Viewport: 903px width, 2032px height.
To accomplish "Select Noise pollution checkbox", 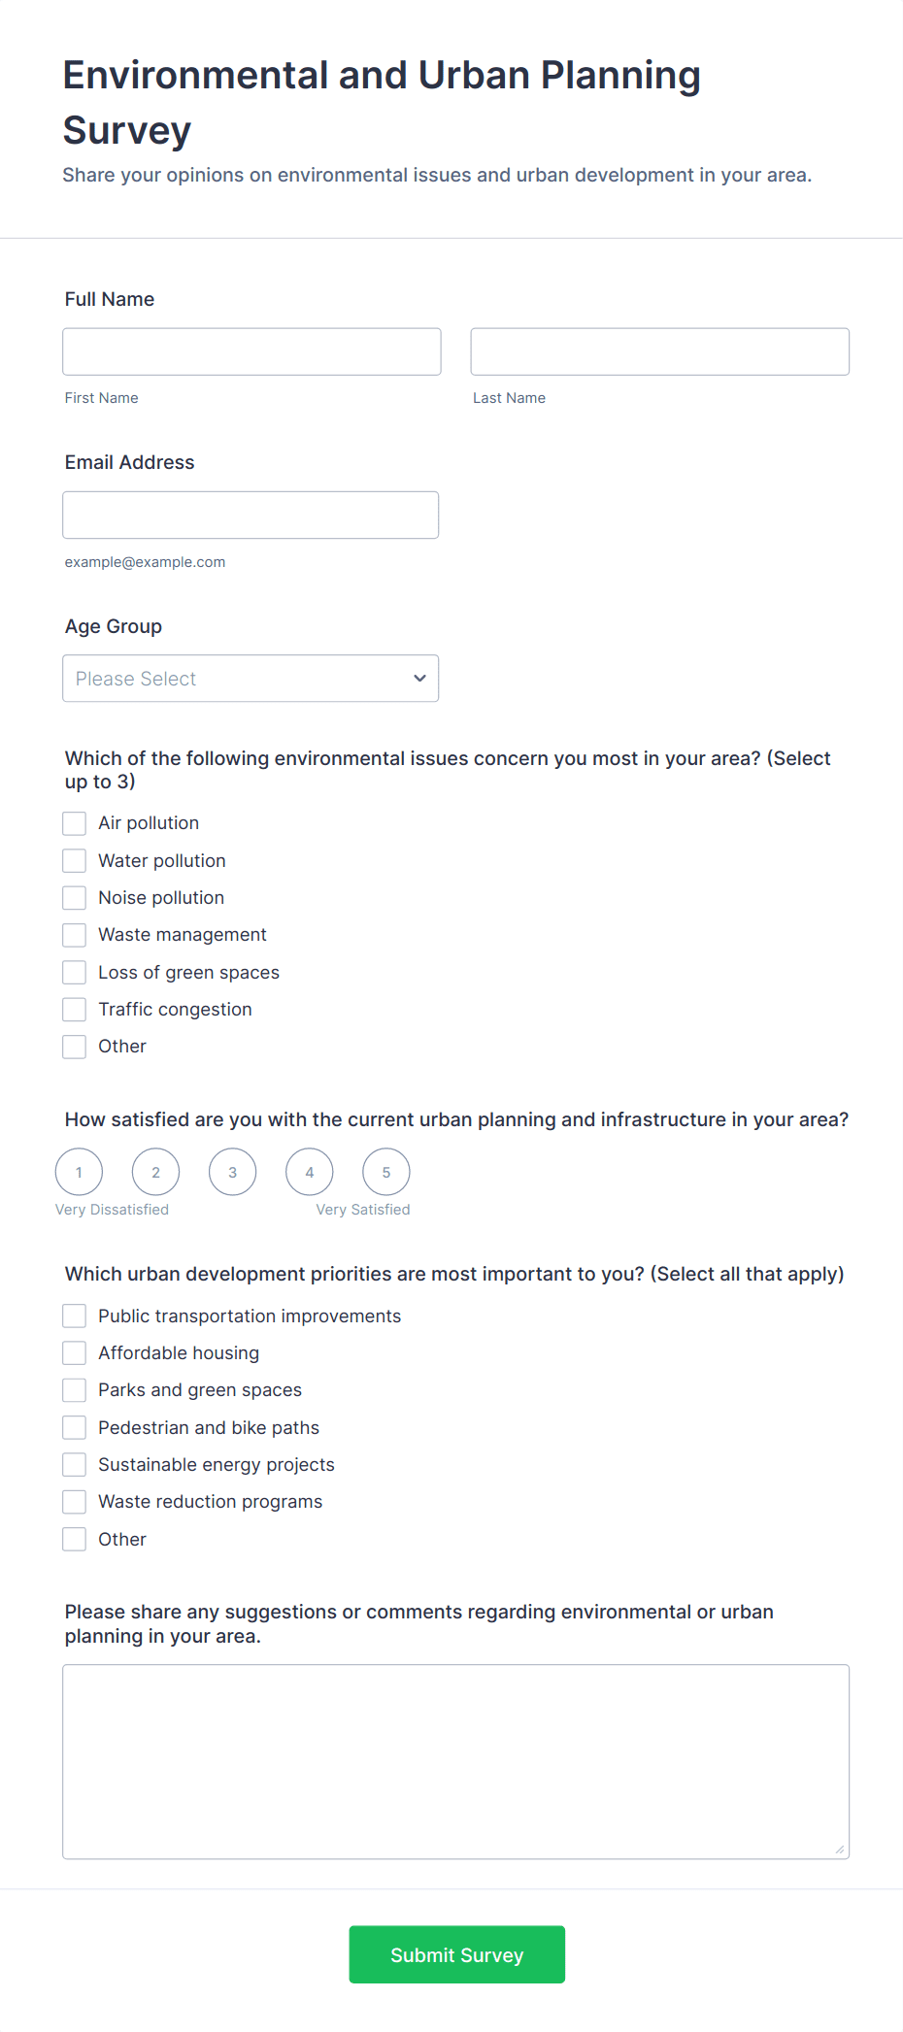I will [75, 898].
